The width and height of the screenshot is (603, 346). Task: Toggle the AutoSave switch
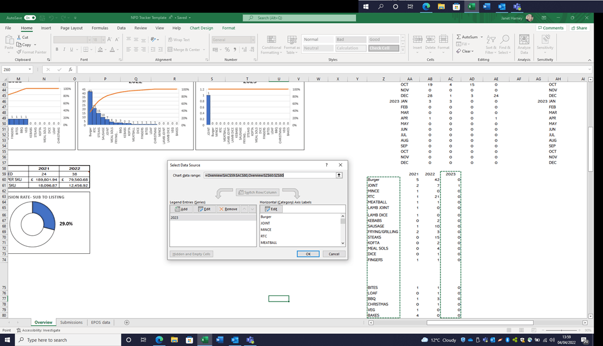point(30,18)
